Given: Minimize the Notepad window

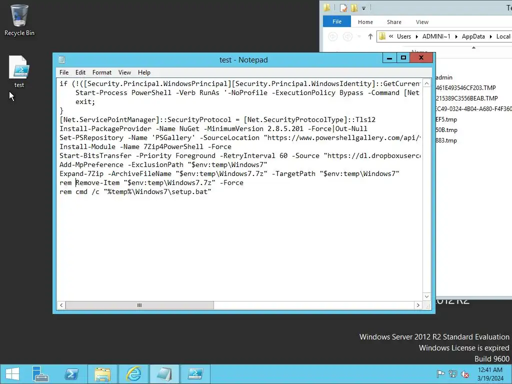Looking at the screenshot, I should (389, 58).
